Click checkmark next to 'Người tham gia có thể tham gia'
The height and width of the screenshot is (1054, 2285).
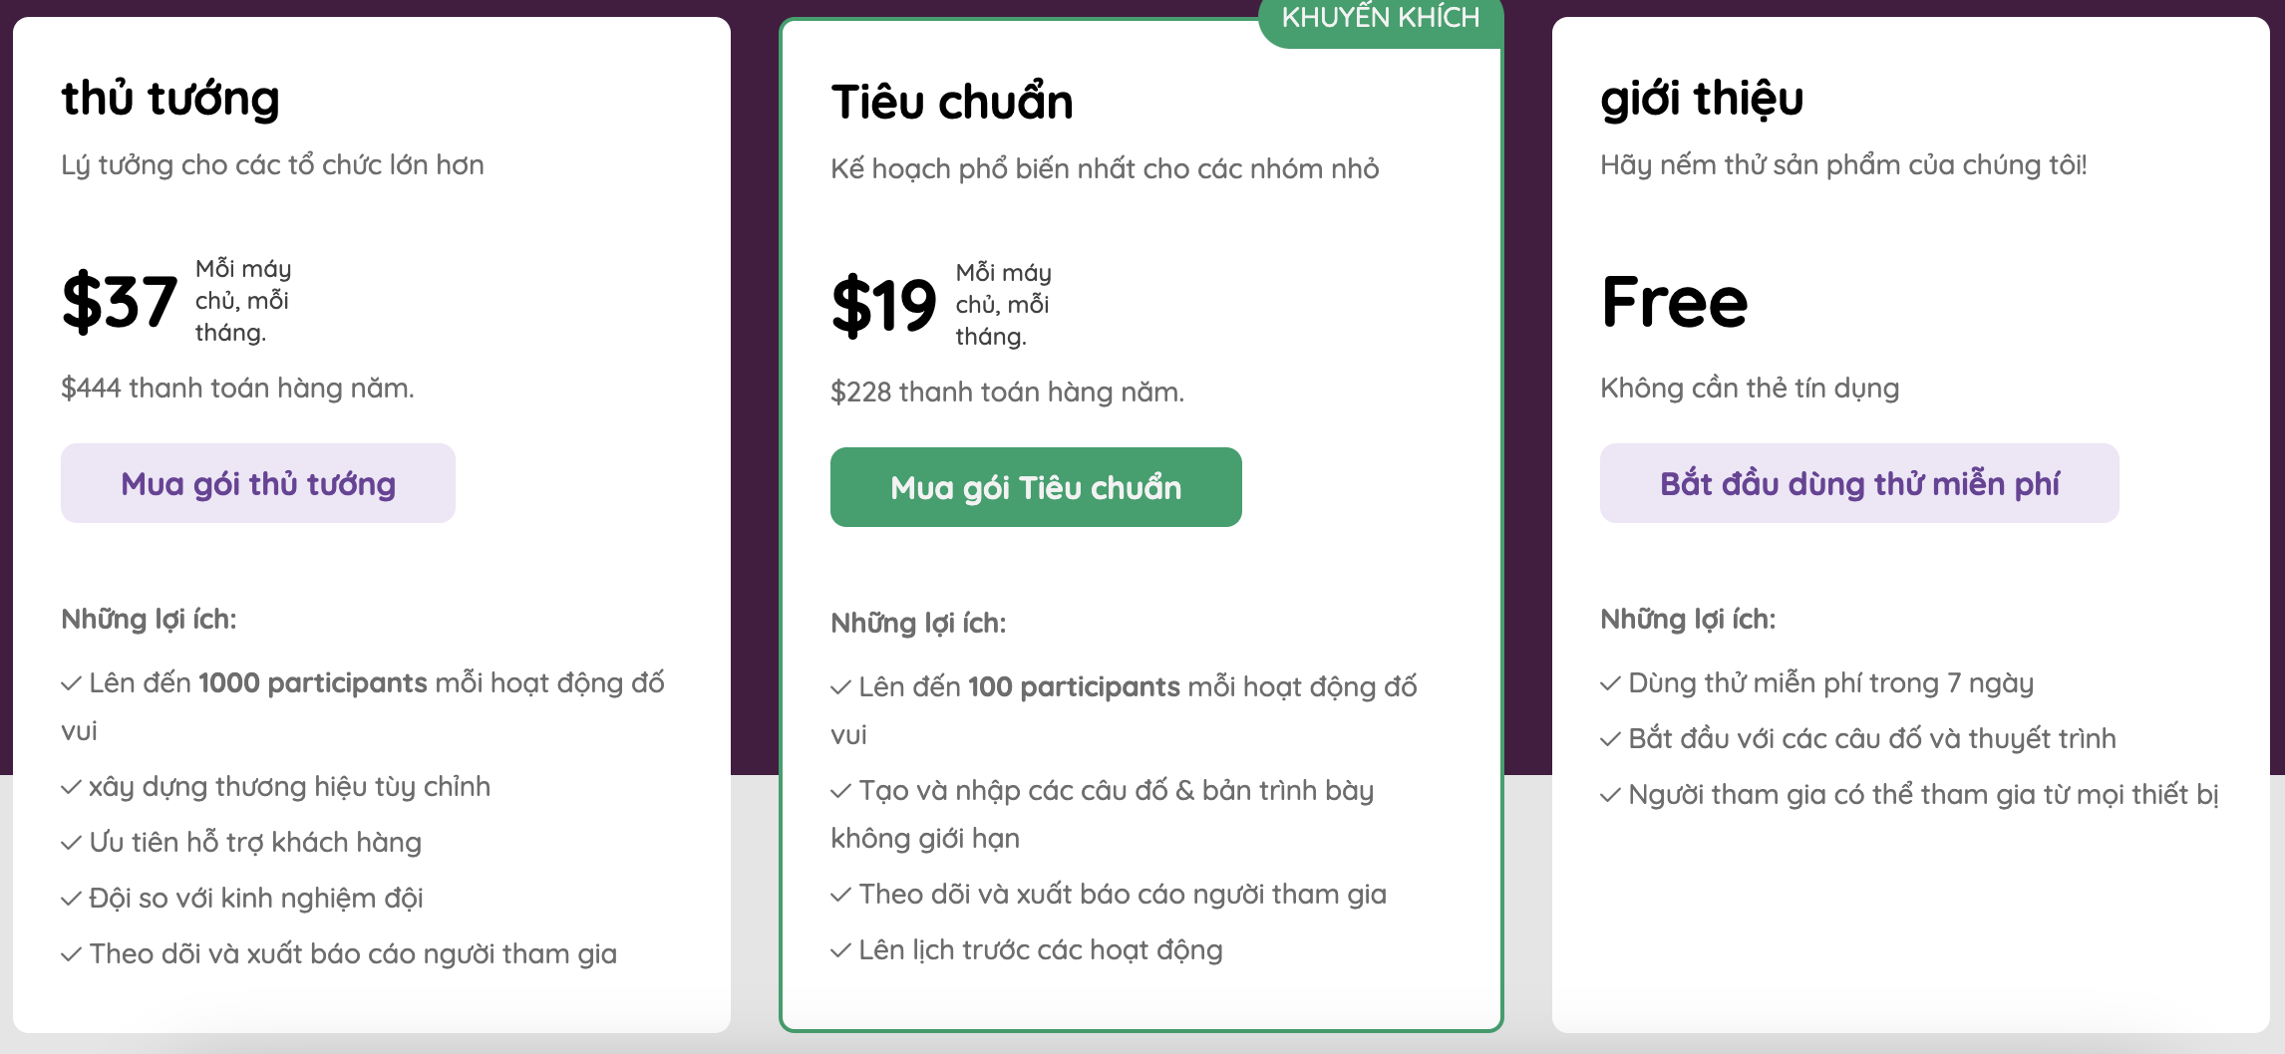click(1610, 795)
